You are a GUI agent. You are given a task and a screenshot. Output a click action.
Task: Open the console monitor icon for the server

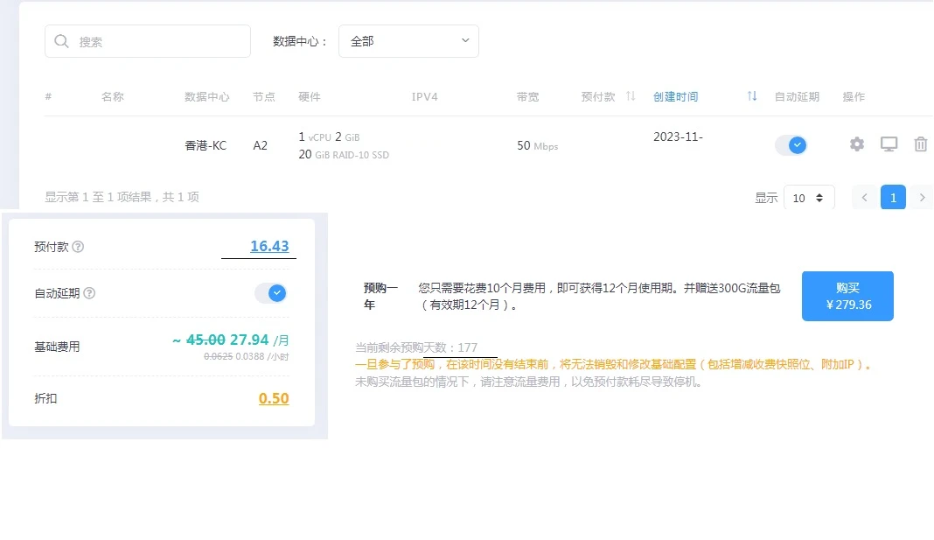(x=889, y=144)
